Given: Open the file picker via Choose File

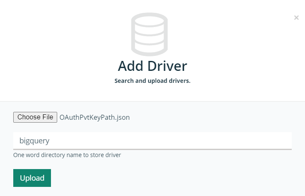Looking at the screenshot, I should coord(35,117).
